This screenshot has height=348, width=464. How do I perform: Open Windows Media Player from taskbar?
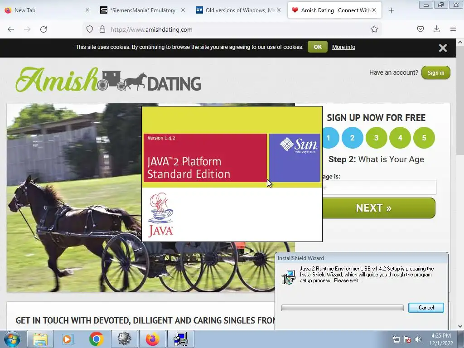click(68, 339)
